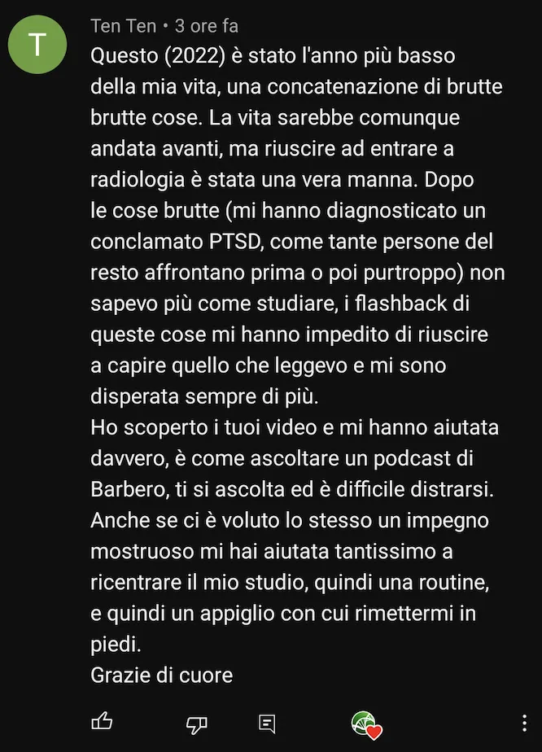Open the green T profile avatar
Viewport: 542px width, 752px height.
coord(37,44)
